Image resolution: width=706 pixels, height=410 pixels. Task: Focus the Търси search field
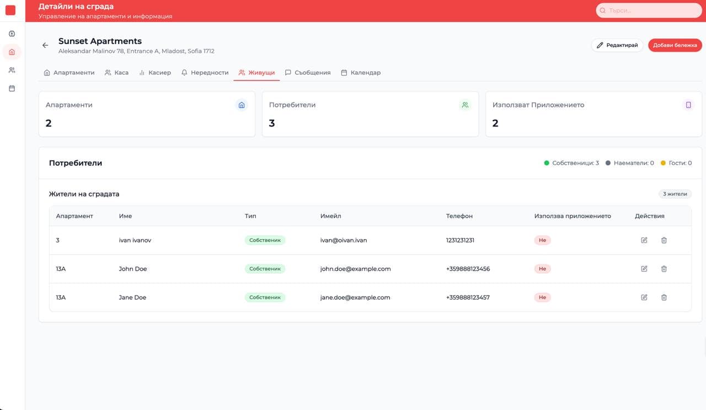[649, 10]
